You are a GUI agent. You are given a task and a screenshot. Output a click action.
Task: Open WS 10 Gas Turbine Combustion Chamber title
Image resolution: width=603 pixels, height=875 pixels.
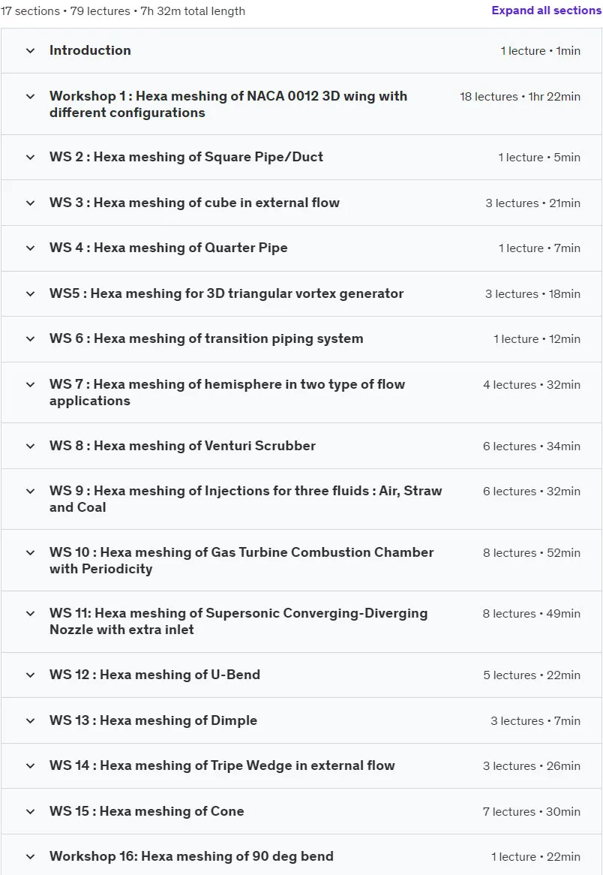coord(241,561)
